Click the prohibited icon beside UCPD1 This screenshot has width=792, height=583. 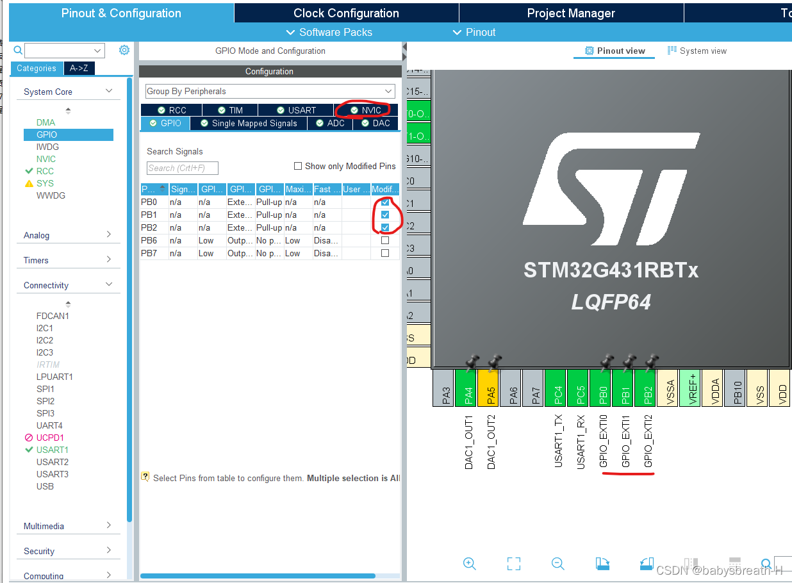(x=29, y=438)
